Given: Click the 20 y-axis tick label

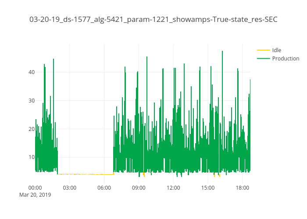Looking at the screenshot, I should [32, 129].
